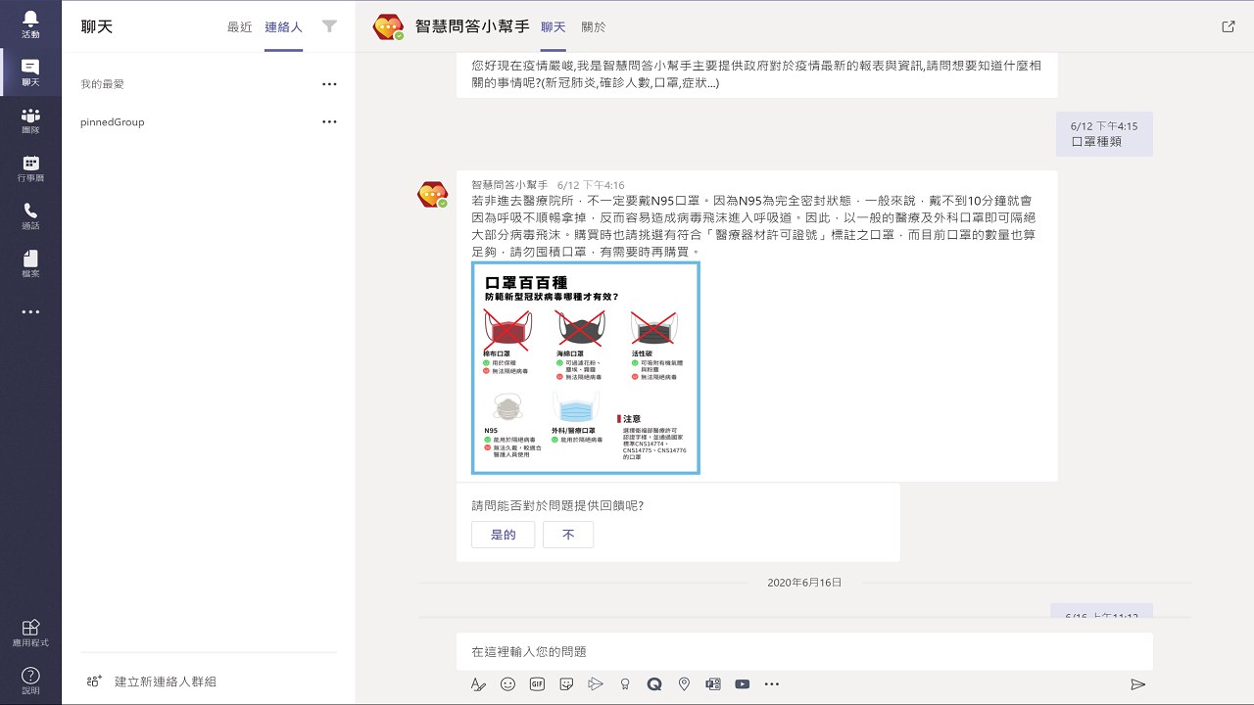The height and width of the screenshot is (705, 1254).
Task: Click the 不 feedback button
Action: (568, 535)
